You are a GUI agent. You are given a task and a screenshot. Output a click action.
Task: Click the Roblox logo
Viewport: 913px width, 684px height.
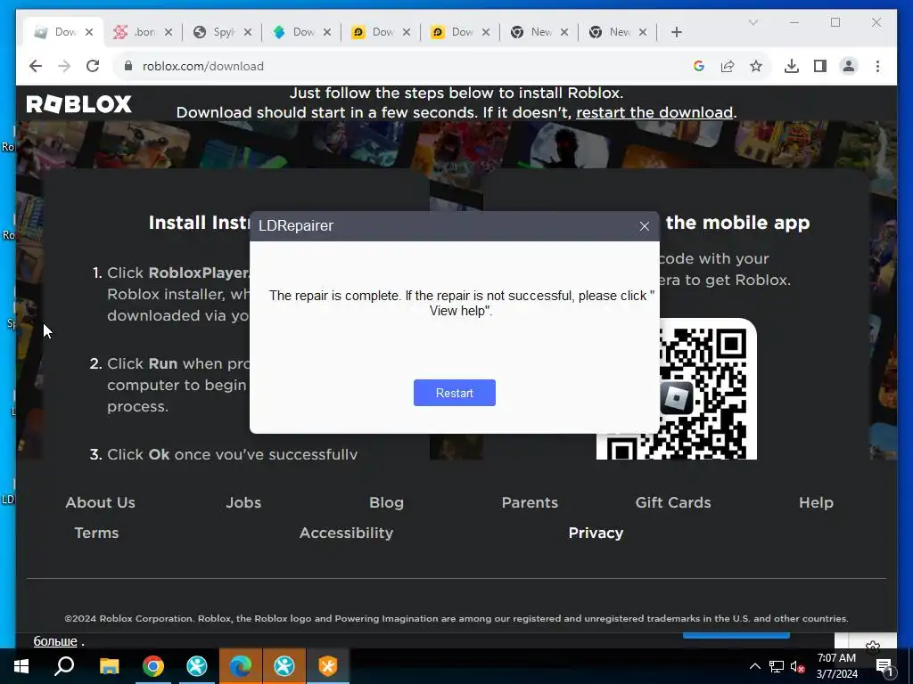(x=79, y=104)
